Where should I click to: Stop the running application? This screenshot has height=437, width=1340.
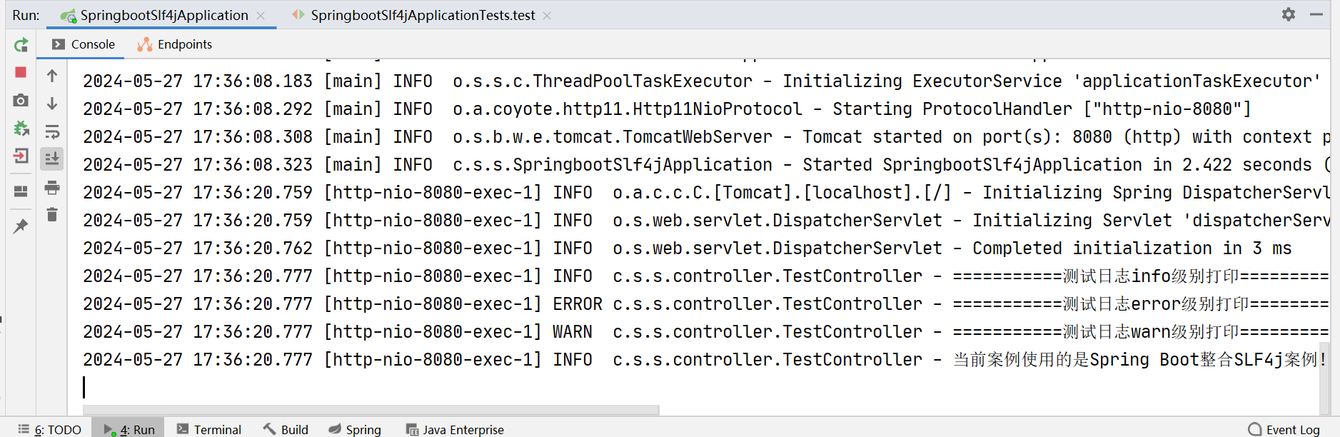coord(21,71)
